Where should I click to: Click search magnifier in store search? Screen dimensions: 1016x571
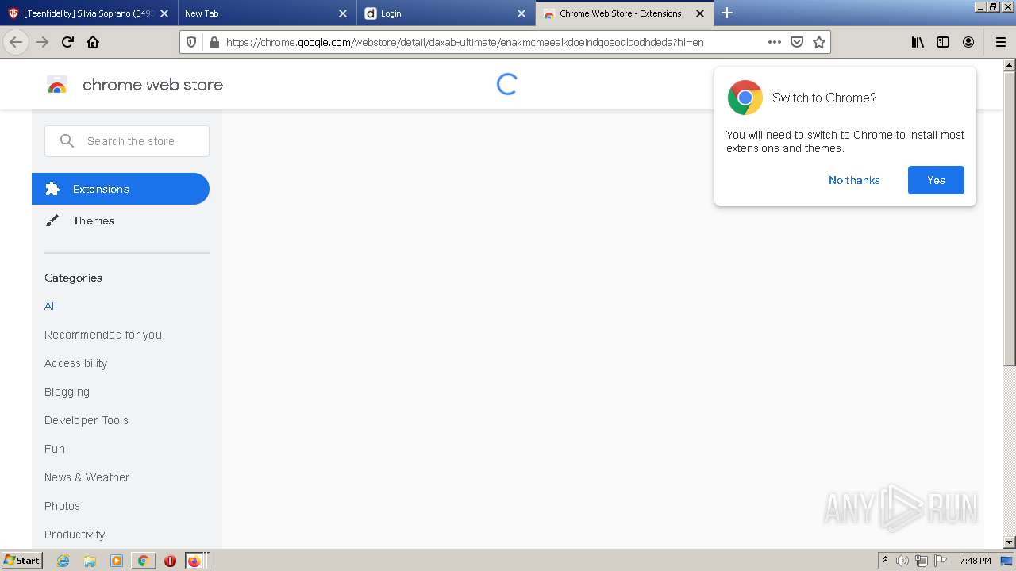point(67,141)
